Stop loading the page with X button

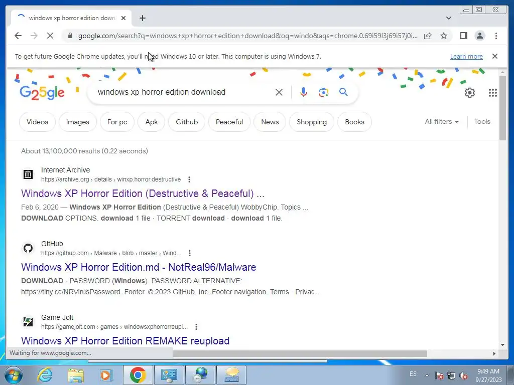click(x=50, y=36)
